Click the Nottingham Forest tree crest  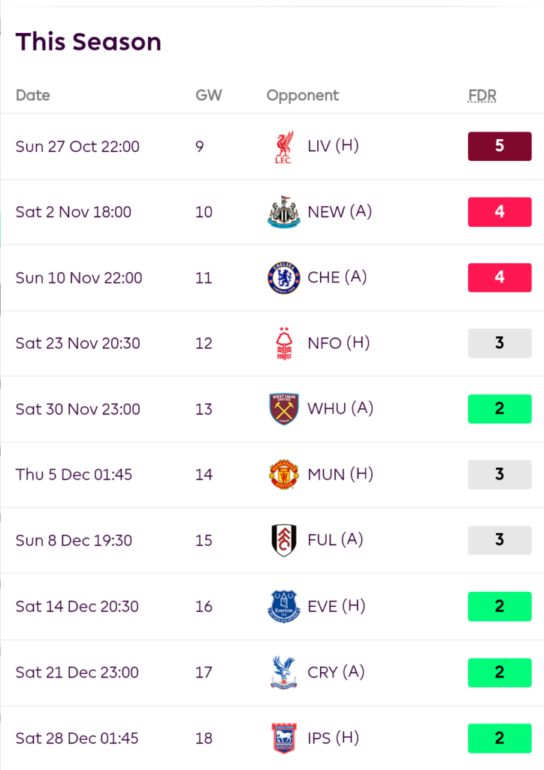point(284,343)
